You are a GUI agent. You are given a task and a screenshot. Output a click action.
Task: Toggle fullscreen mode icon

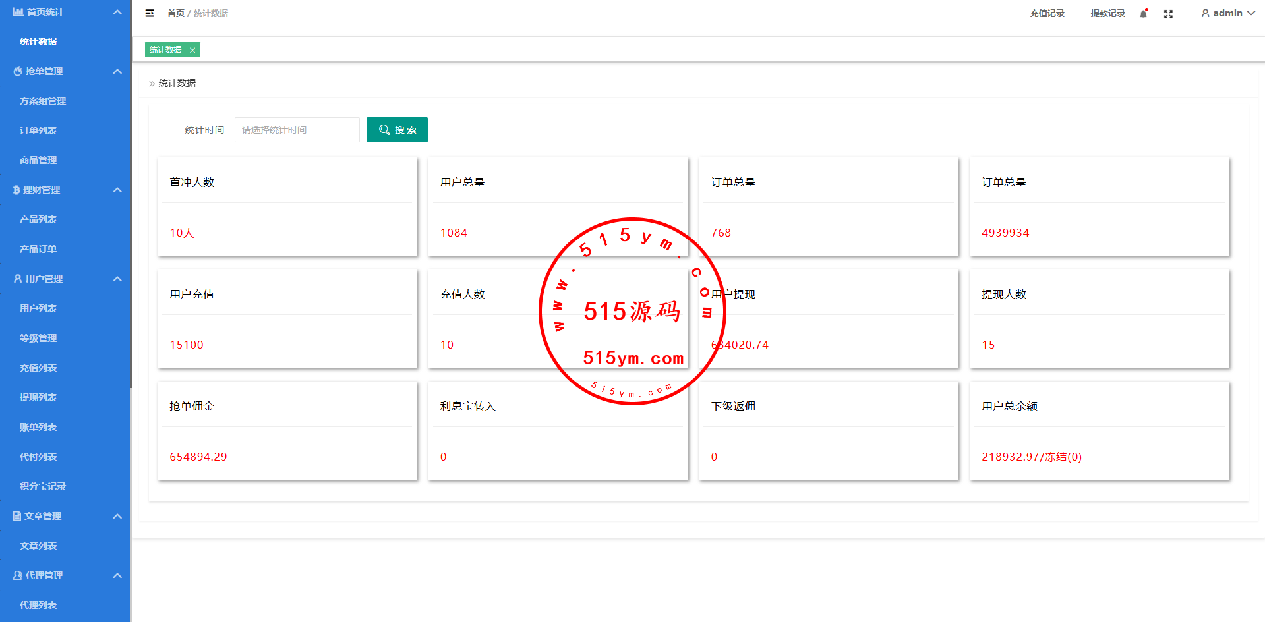[1168, 14]
